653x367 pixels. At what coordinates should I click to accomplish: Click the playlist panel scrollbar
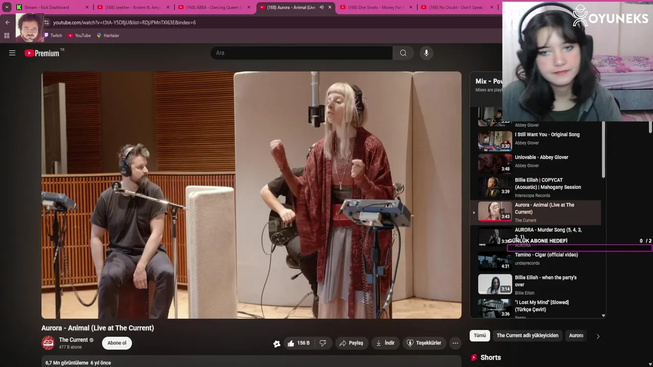[x=604, y=150]
